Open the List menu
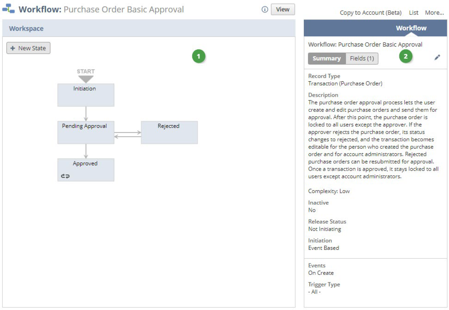 click(413, 12)
